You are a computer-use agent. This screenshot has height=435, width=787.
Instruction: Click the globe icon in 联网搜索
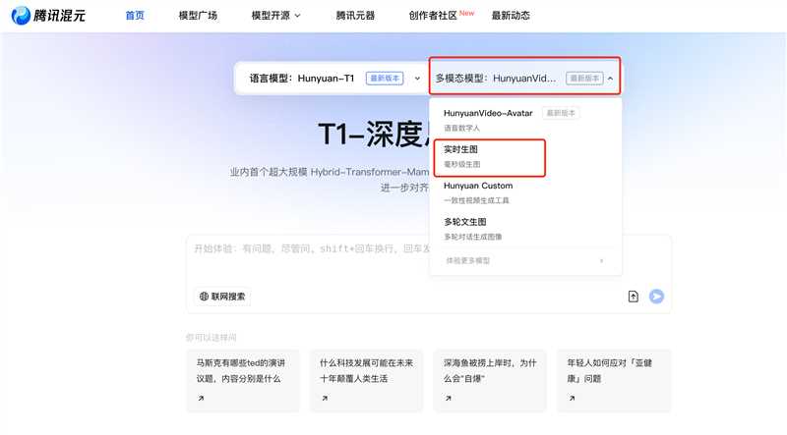[204, 297]
